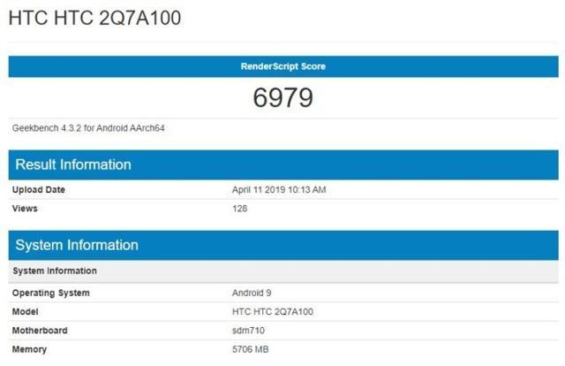
Task: Select the sdm710 motherboard value
Action: pyautogui.click(x=248, y=331)
